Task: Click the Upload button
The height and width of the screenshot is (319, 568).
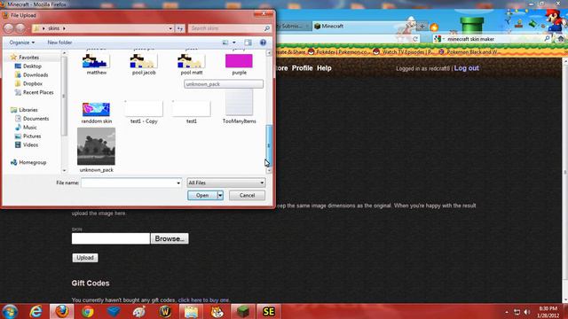Action: [85, 258]
